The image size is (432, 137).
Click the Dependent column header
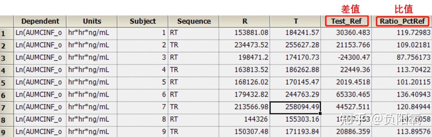tap(40, 21)
